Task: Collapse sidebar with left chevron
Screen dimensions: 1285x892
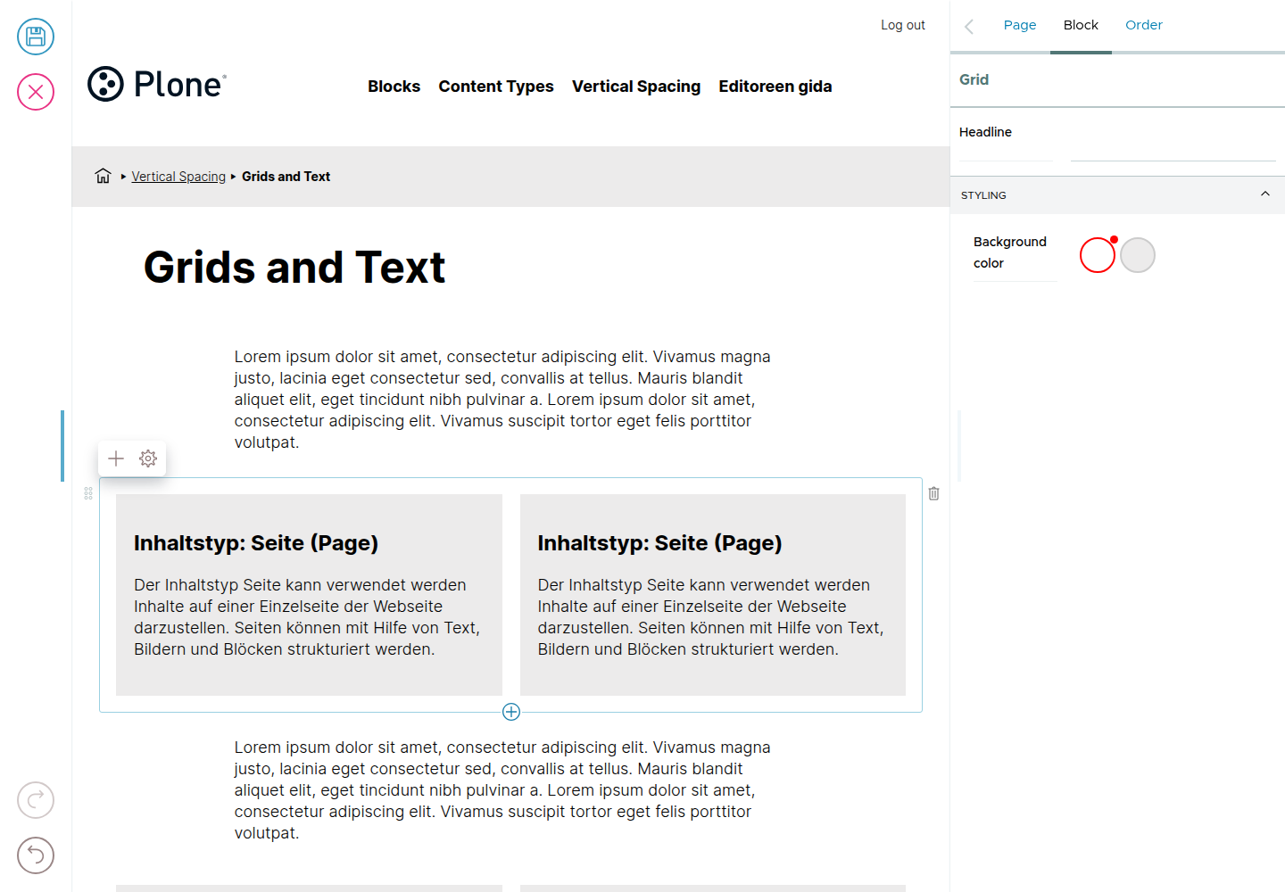Action: pyautogui.click(x=969, y=26)
